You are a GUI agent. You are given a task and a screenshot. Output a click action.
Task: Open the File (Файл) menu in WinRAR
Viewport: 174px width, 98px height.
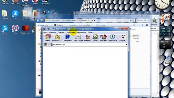point(45,32)
